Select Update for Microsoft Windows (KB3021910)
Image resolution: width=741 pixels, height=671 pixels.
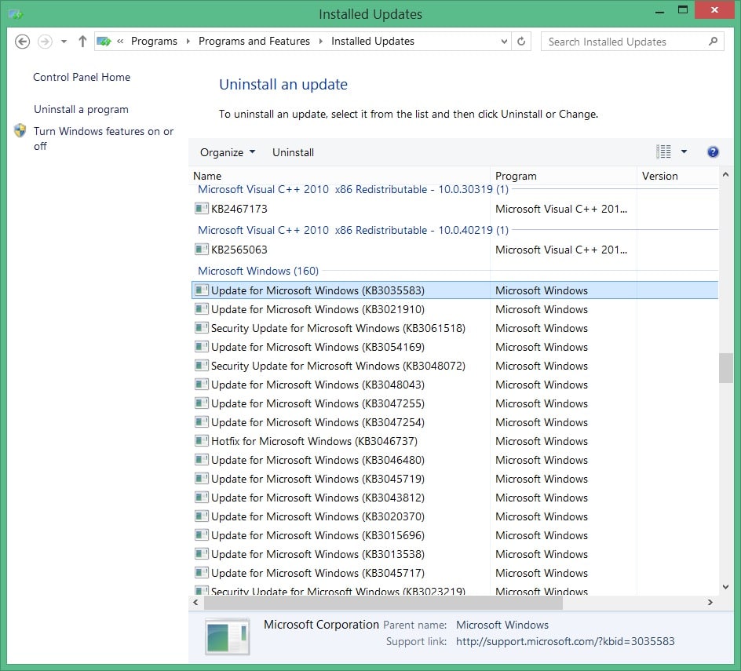[x=454, y=309]
